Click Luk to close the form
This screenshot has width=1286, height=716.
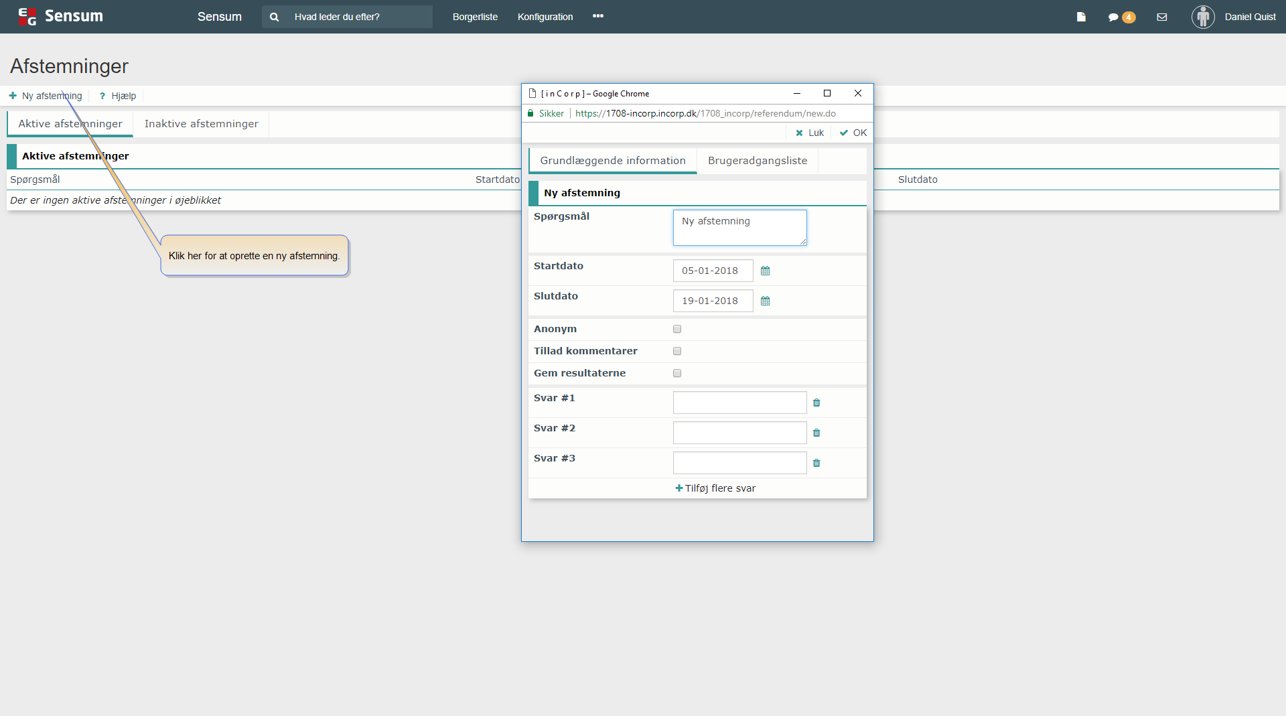tap(810, 133)
